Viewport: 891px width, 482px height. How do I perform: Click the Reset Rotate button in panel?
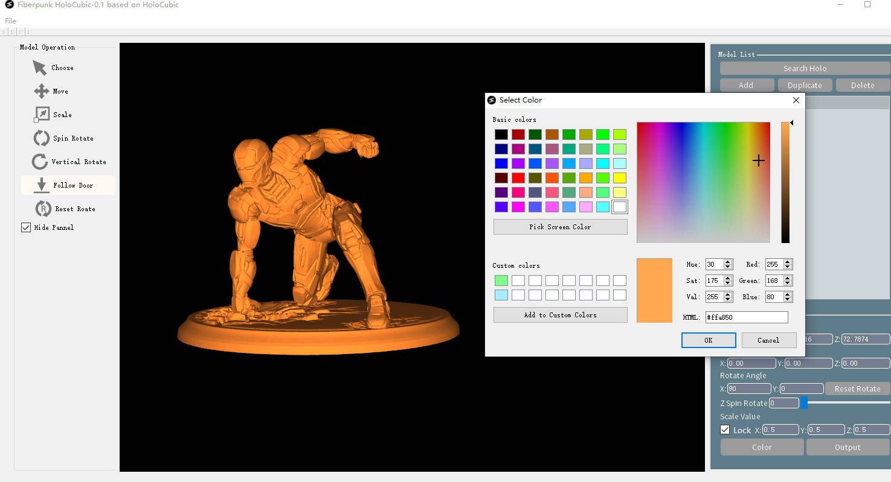click(857, 388)
